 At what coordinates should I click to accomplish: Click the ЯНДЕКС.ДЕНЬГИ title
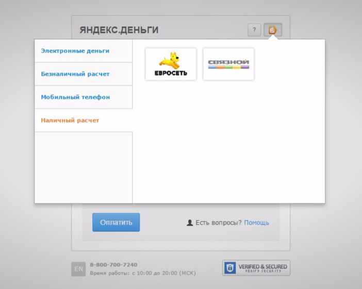[x=119, y=30]
